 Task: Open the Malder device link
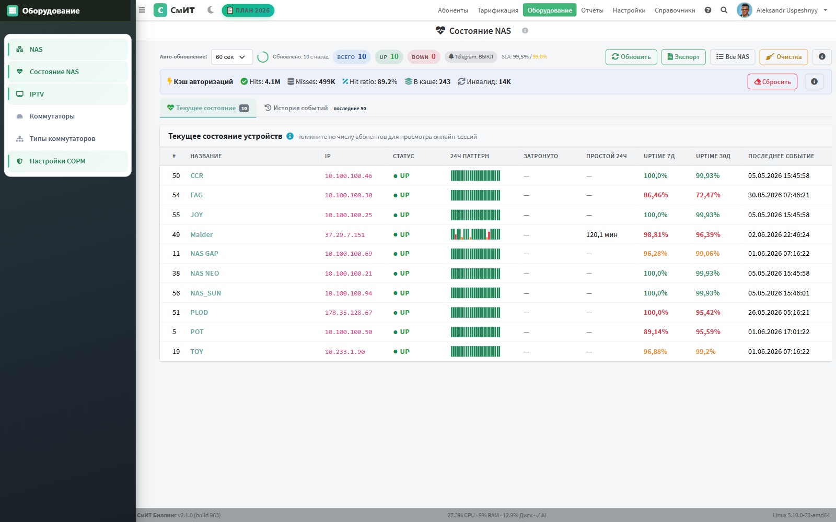pyautogui.click(x=202, y=234)
